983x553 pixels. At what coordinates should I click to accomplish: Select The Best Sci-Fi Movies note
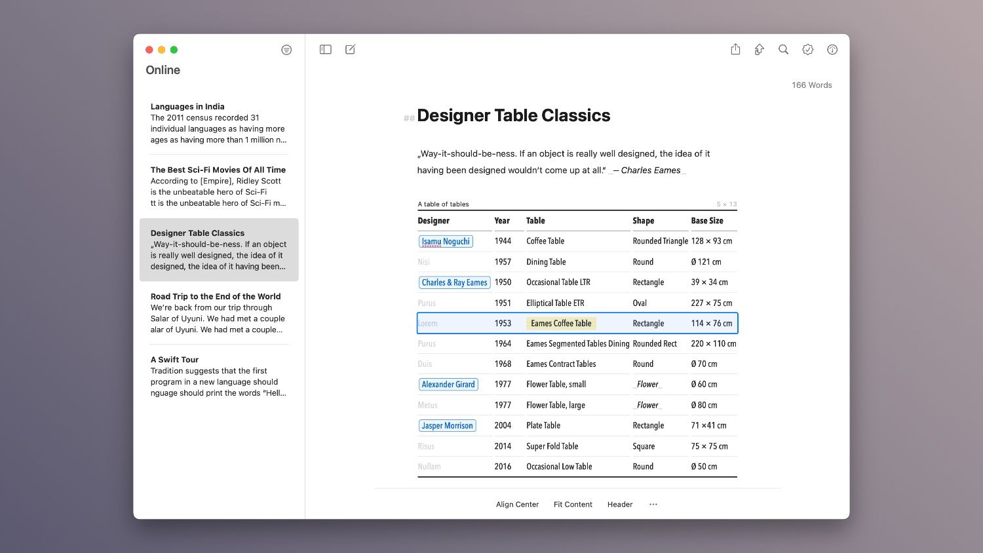[219, 186]
